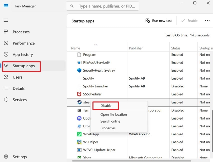Click the Discord icon beside the Update entry
The height and width of the screenshot is (162, 213).
pos(79,118)
